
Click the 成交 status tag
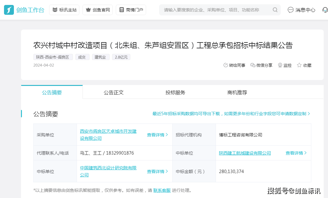tap(82, 57)
